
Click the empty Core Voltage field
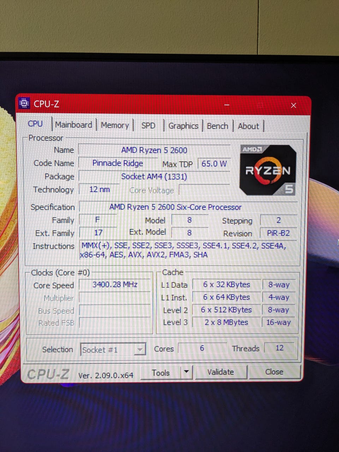point(204,190)
